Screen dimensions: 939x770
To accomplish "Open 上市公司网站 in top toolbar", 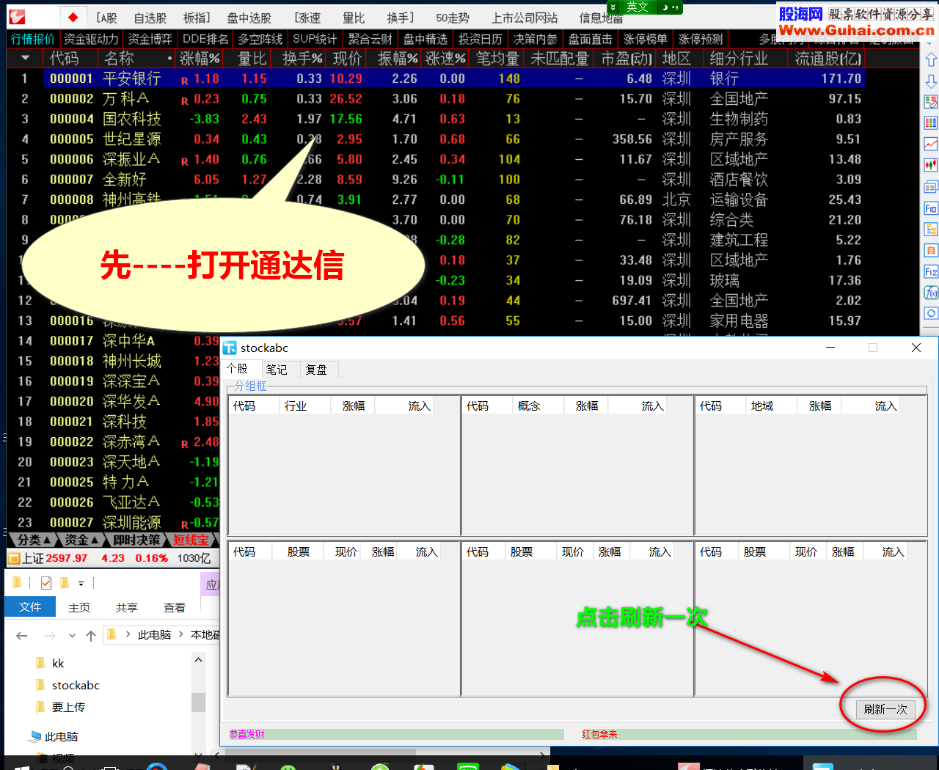I will 525,18.
